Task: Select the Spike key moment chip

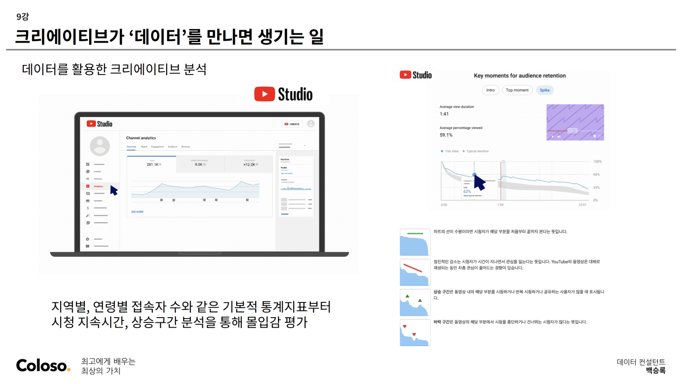Action: point(545,90)
